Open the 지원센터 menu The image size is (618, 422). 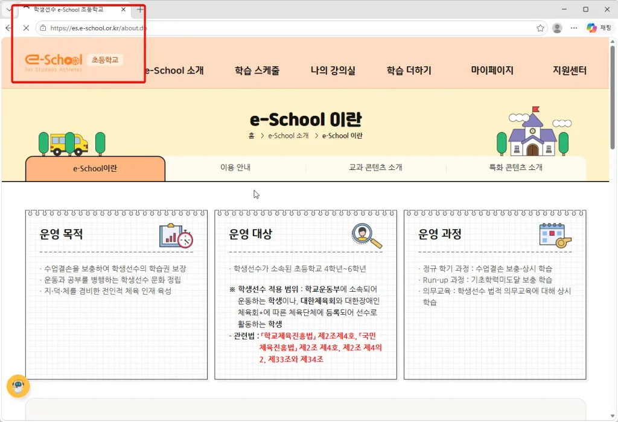tap(569, 71)
